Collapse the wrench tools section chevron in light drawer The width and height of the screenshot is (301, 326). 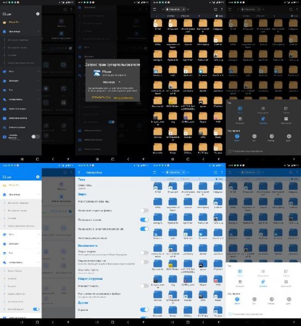(x=38, y=262)
